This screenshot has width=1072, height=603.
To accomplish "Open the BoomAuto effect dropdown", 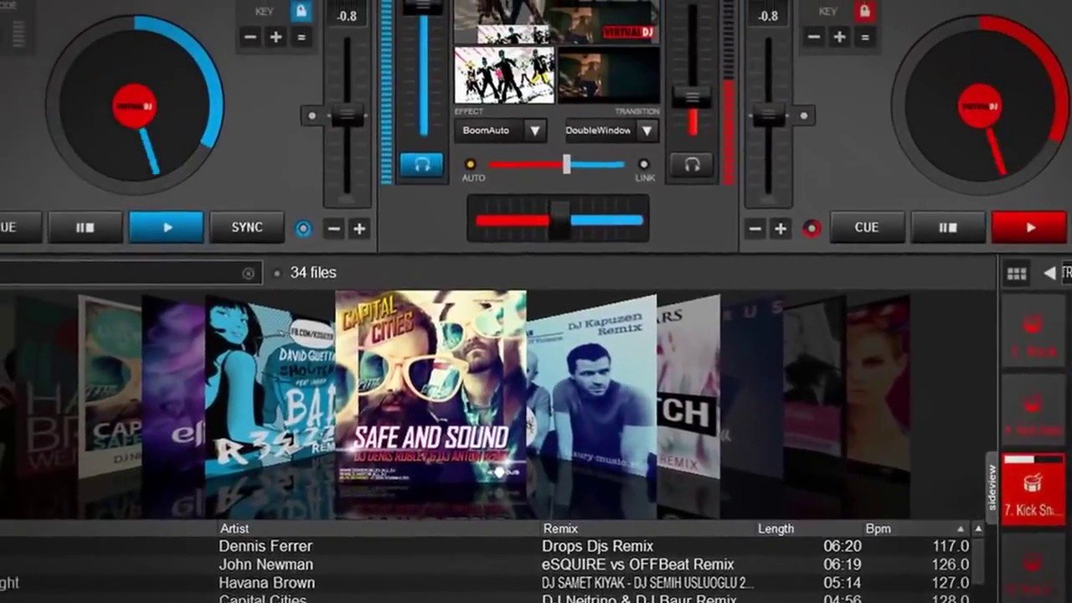I will tap(502, 131).
